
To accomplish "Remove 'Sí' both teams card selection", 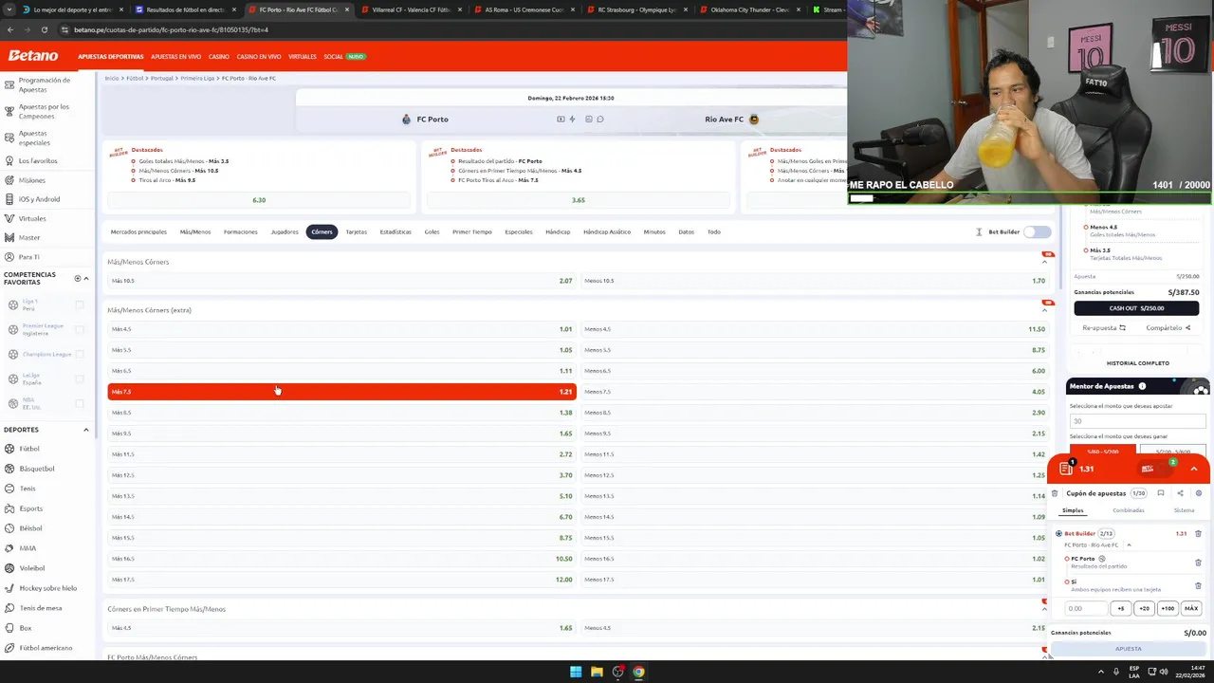I will coord(1198,585).
